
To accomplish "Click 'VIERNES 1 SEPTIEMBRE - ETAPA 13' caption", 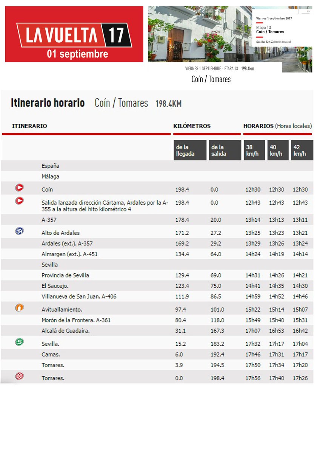I will coord(212,69).
